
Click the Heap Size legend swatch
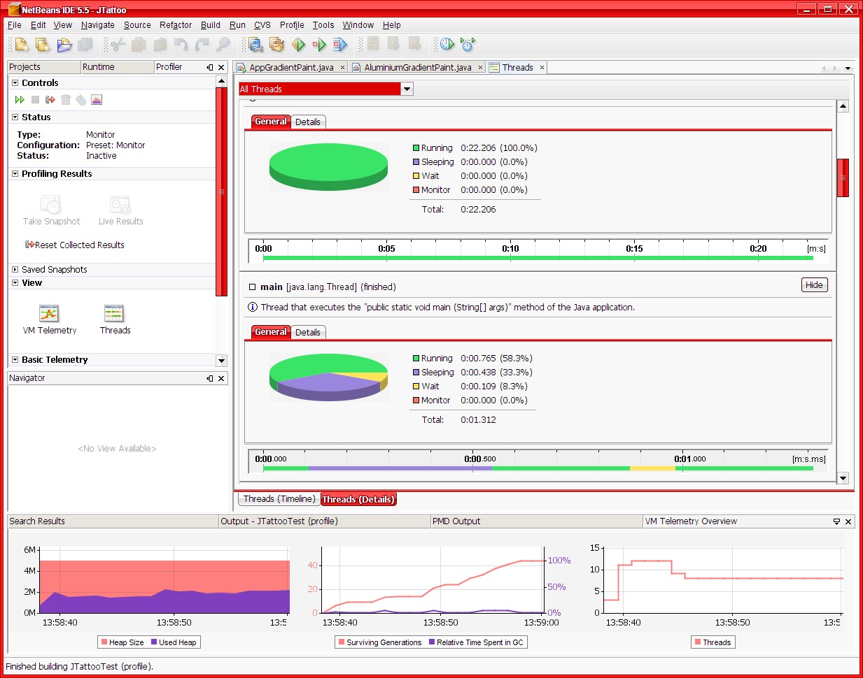pyautogui.click(x=104, y=642)
